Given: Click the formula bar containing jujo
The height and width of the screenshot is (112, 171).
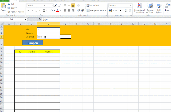Looking at the screenshot, I should pyautogui.click(x=107, y=20).
